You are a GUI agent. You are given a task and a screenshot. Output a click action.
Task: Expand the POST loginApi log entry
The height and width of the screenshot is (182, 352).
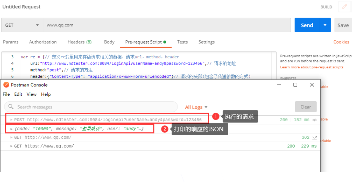click(11, 120)
